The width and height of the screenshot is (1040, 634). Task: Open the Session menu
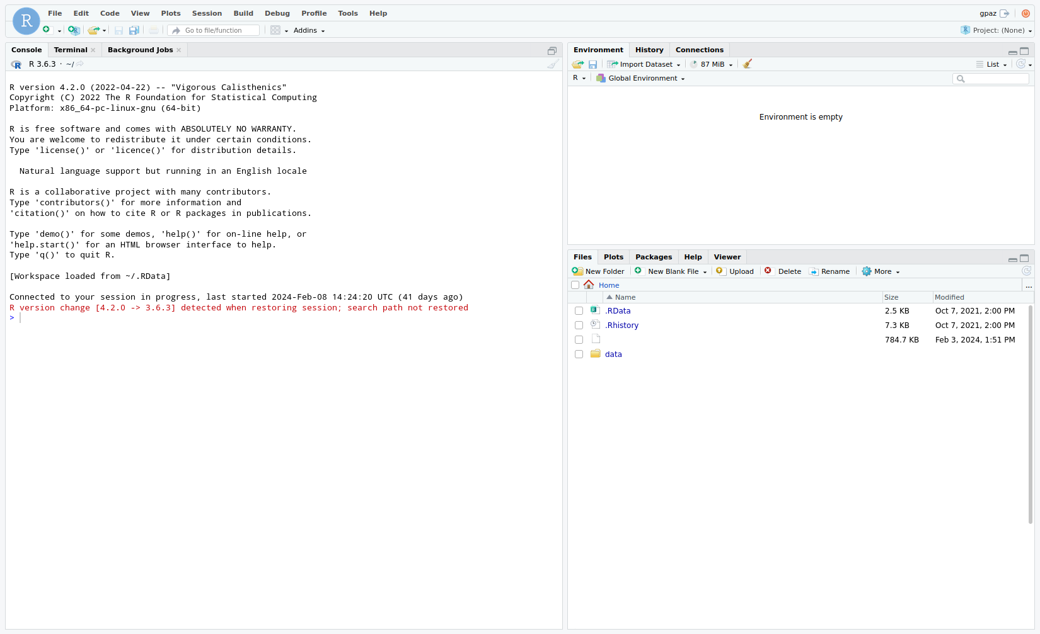tap(207, 13)
